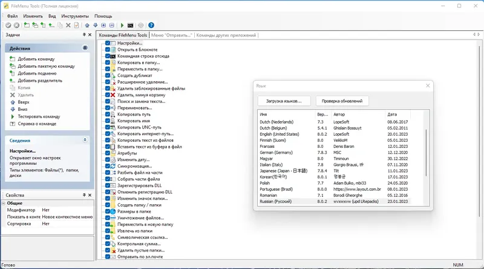Screen dimensions: 484x269
Task: Collapse the Сведения section chevron
Action: pos(85,140)
